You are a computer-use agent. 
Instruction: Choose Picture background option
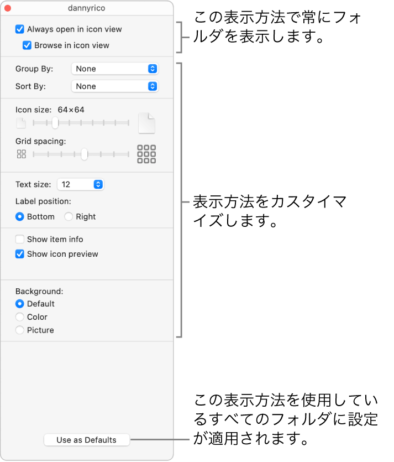[20, 330]
